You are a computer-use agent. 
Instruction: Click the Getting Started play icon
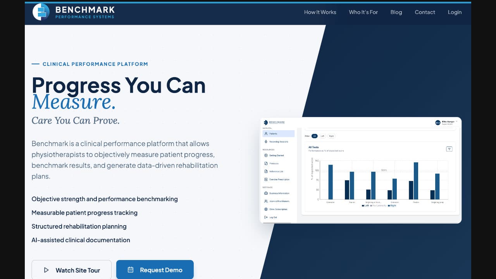[266, 155]
